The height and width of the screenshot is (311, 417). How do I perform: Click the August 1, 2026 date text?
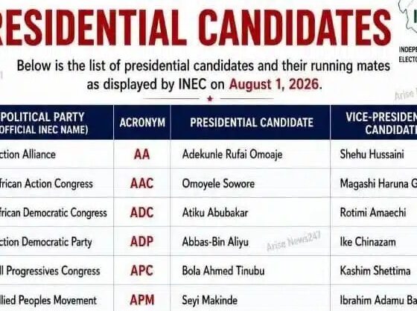(x=274, y=85)
